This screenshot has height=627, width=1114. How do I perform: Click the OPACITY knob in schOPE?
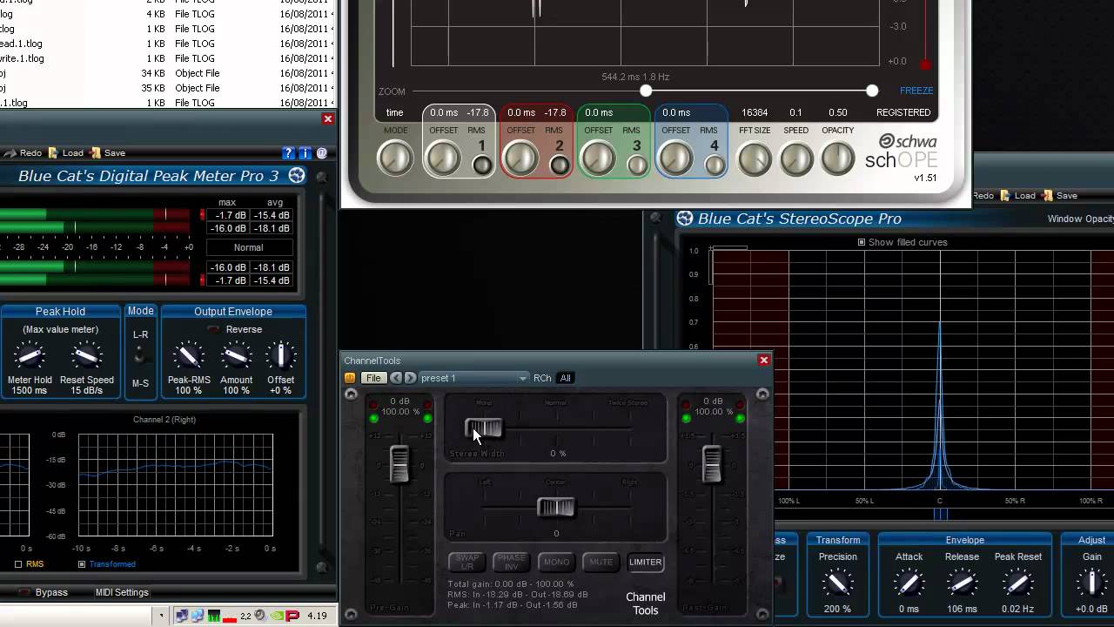[x=837, y=158]
